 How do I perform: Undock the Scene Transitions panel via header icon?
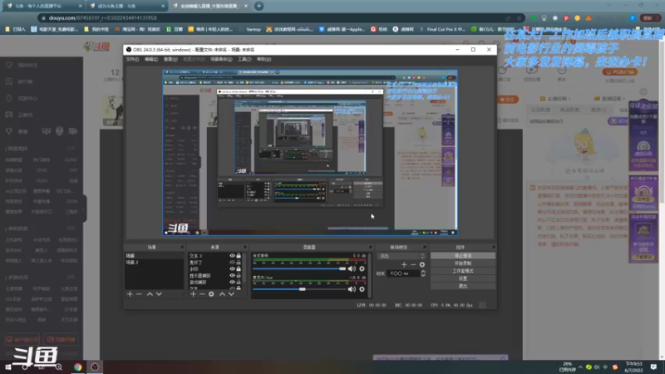pos(424,247)
